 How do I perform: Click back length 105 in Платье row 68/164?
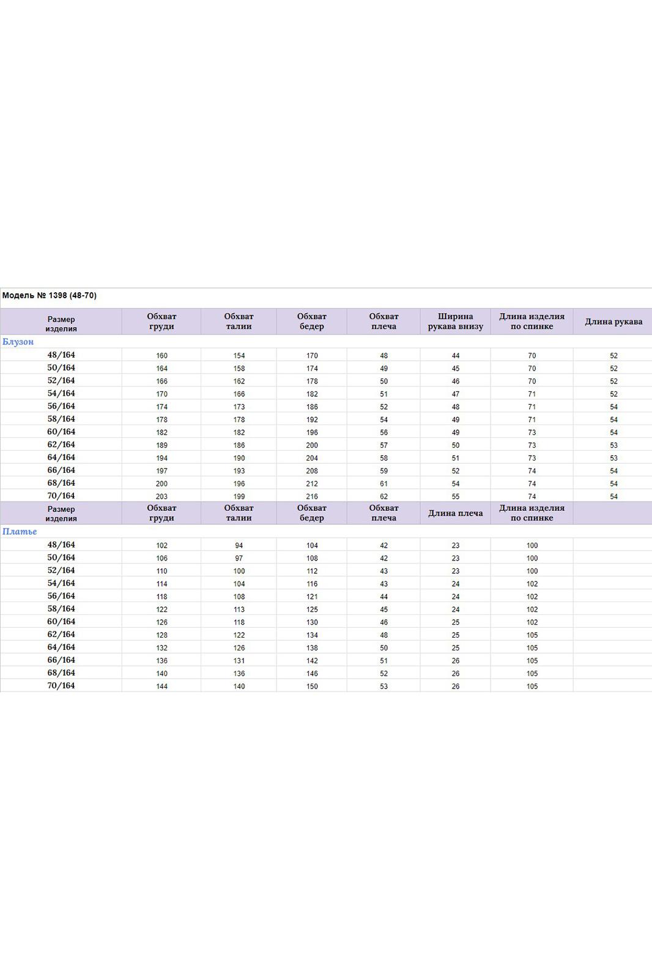pyautogui.click(x=532, y=674)
